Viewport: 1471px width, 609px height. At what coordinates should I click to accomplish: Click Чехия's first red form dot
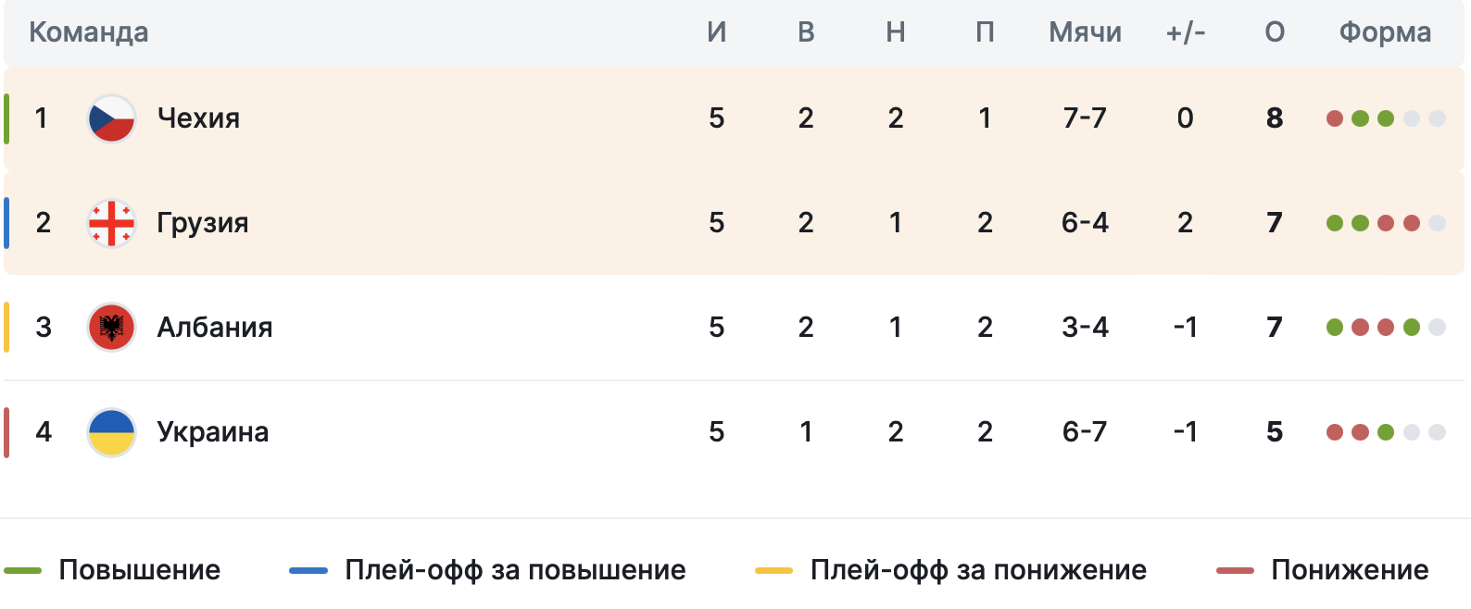[x=1335, y=118]
